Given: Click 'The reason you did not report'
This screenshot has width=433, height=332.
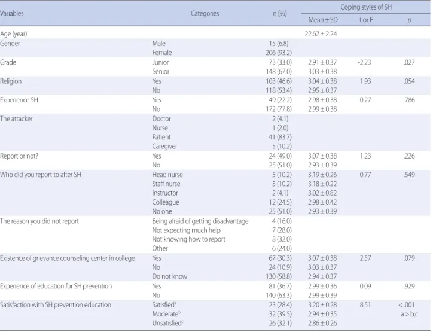Looking at the screenshot, I should (x=39, y=221).
